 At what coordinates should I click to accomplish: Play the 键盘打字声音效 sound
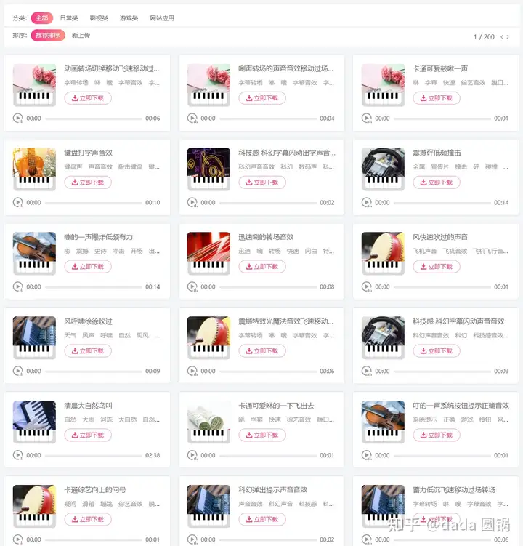pyautogui.click(x=17, y=202)
